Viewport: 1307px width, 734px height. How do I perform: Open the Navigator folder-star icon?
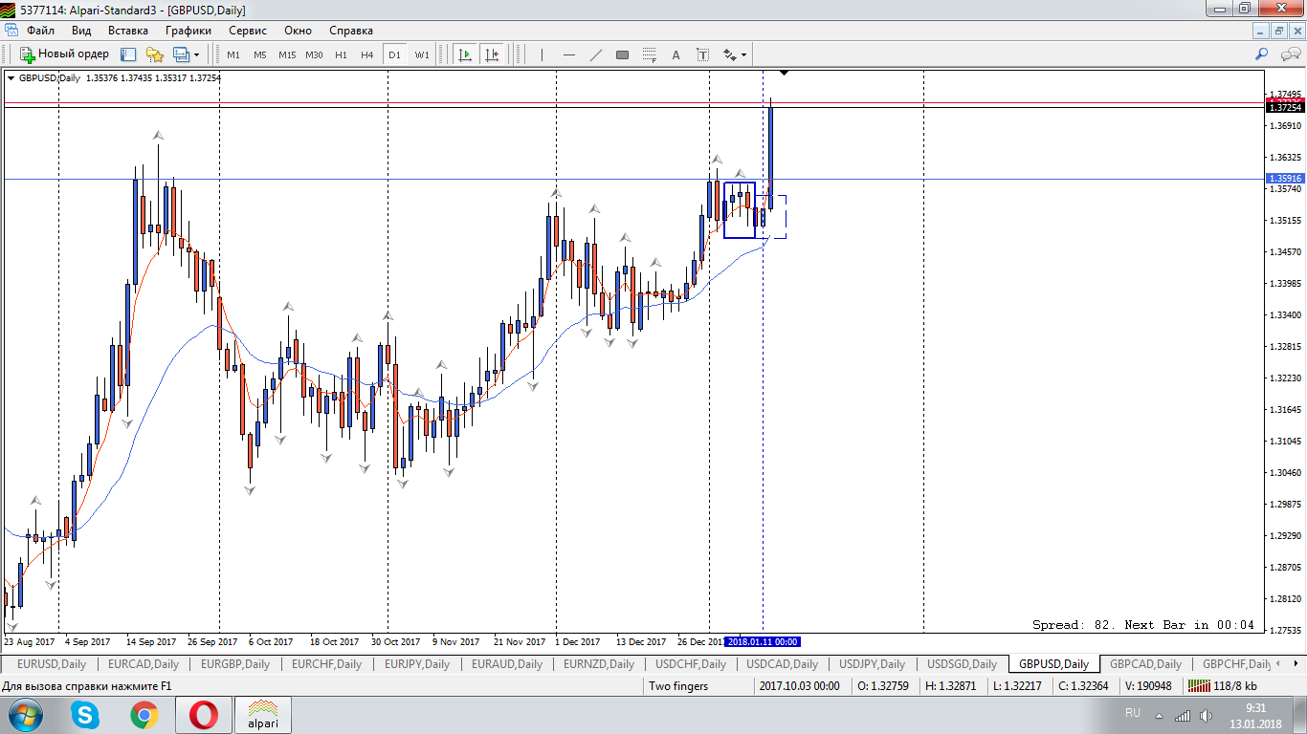coord(154,54)
